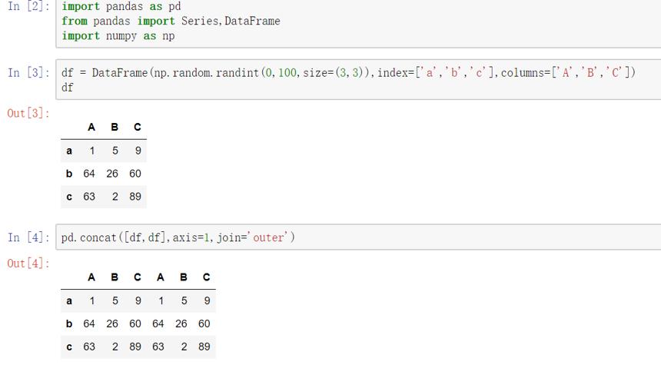Click the Out[4] output prompt

coord(28,264)
